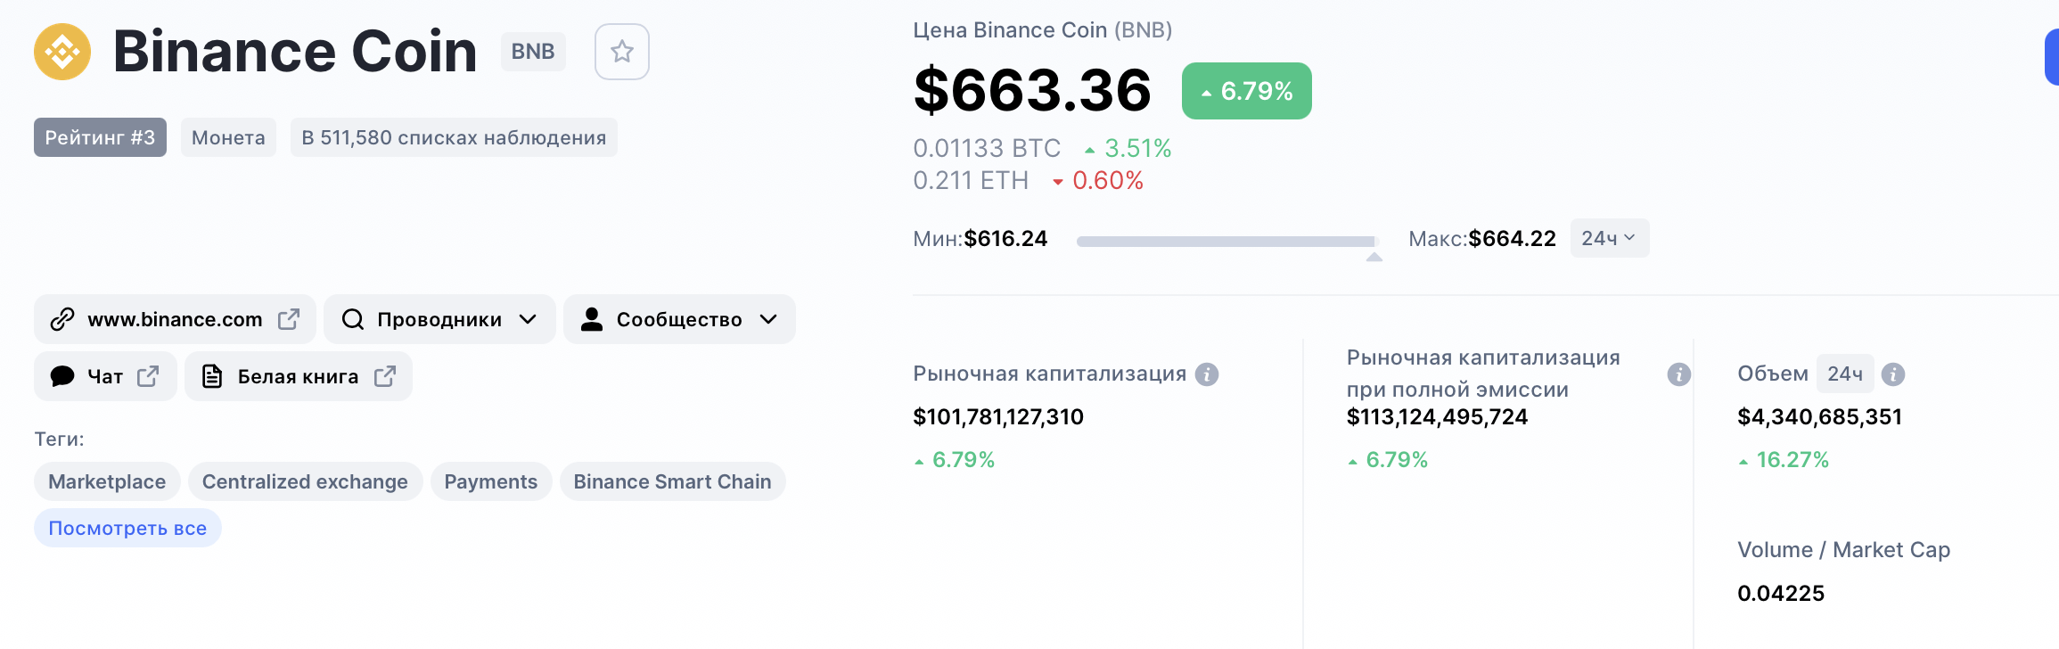Open external link icon on www.binance.com

click(x=289, y=319)
